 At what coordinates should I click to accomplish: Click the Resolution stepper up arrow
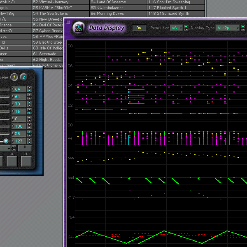[x=186, y=26]
